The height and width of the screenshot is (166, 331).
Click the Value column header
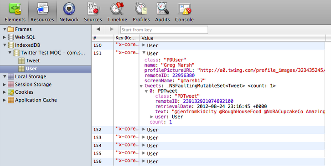[233, 38]
